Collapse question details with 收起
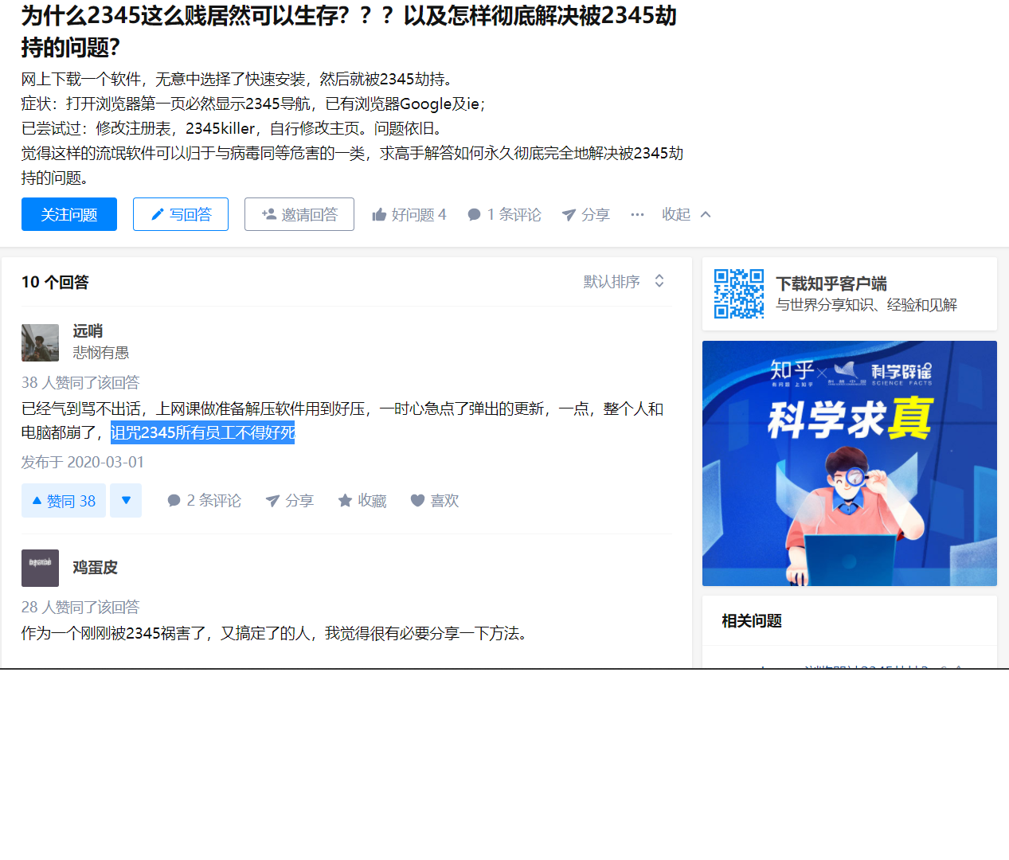The image size is (1009, 860). tap(686, 214)
